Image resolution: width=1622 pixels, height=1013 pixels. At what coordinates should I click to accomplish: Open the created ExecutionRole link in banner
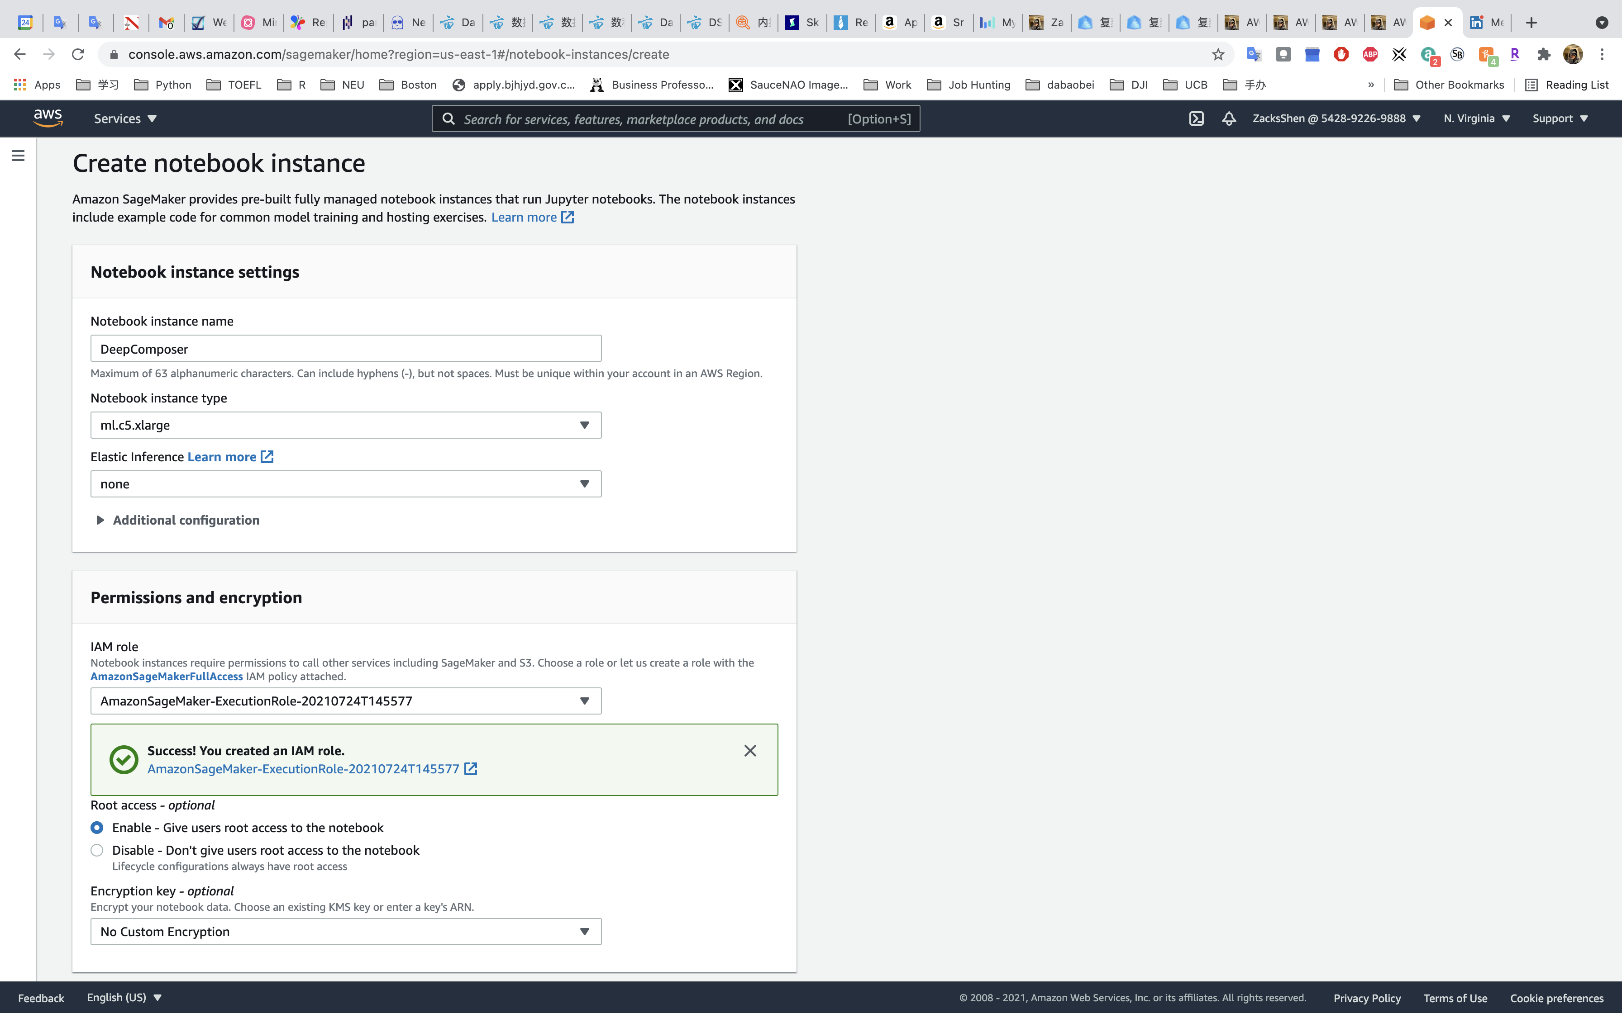304,769
